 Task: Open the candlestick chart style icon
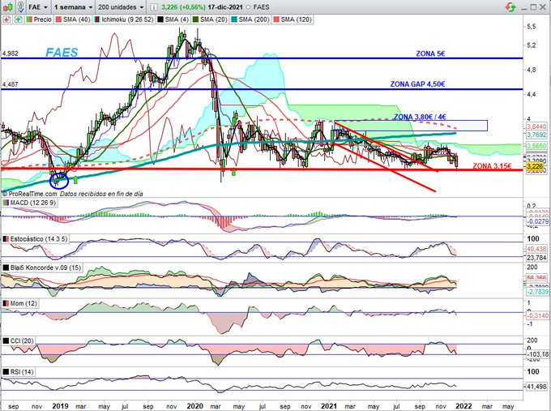coord(8,6)
